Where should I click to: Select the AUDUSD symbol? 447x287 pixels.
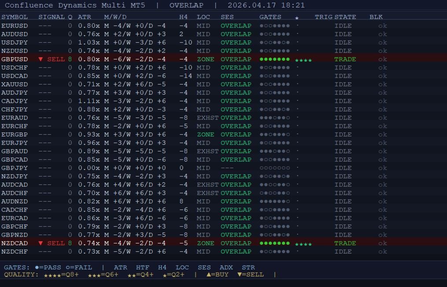coord(15,34)
